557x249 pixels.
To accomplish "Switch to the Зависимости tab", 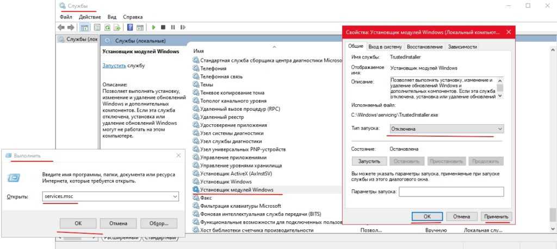I will [462, 47].
